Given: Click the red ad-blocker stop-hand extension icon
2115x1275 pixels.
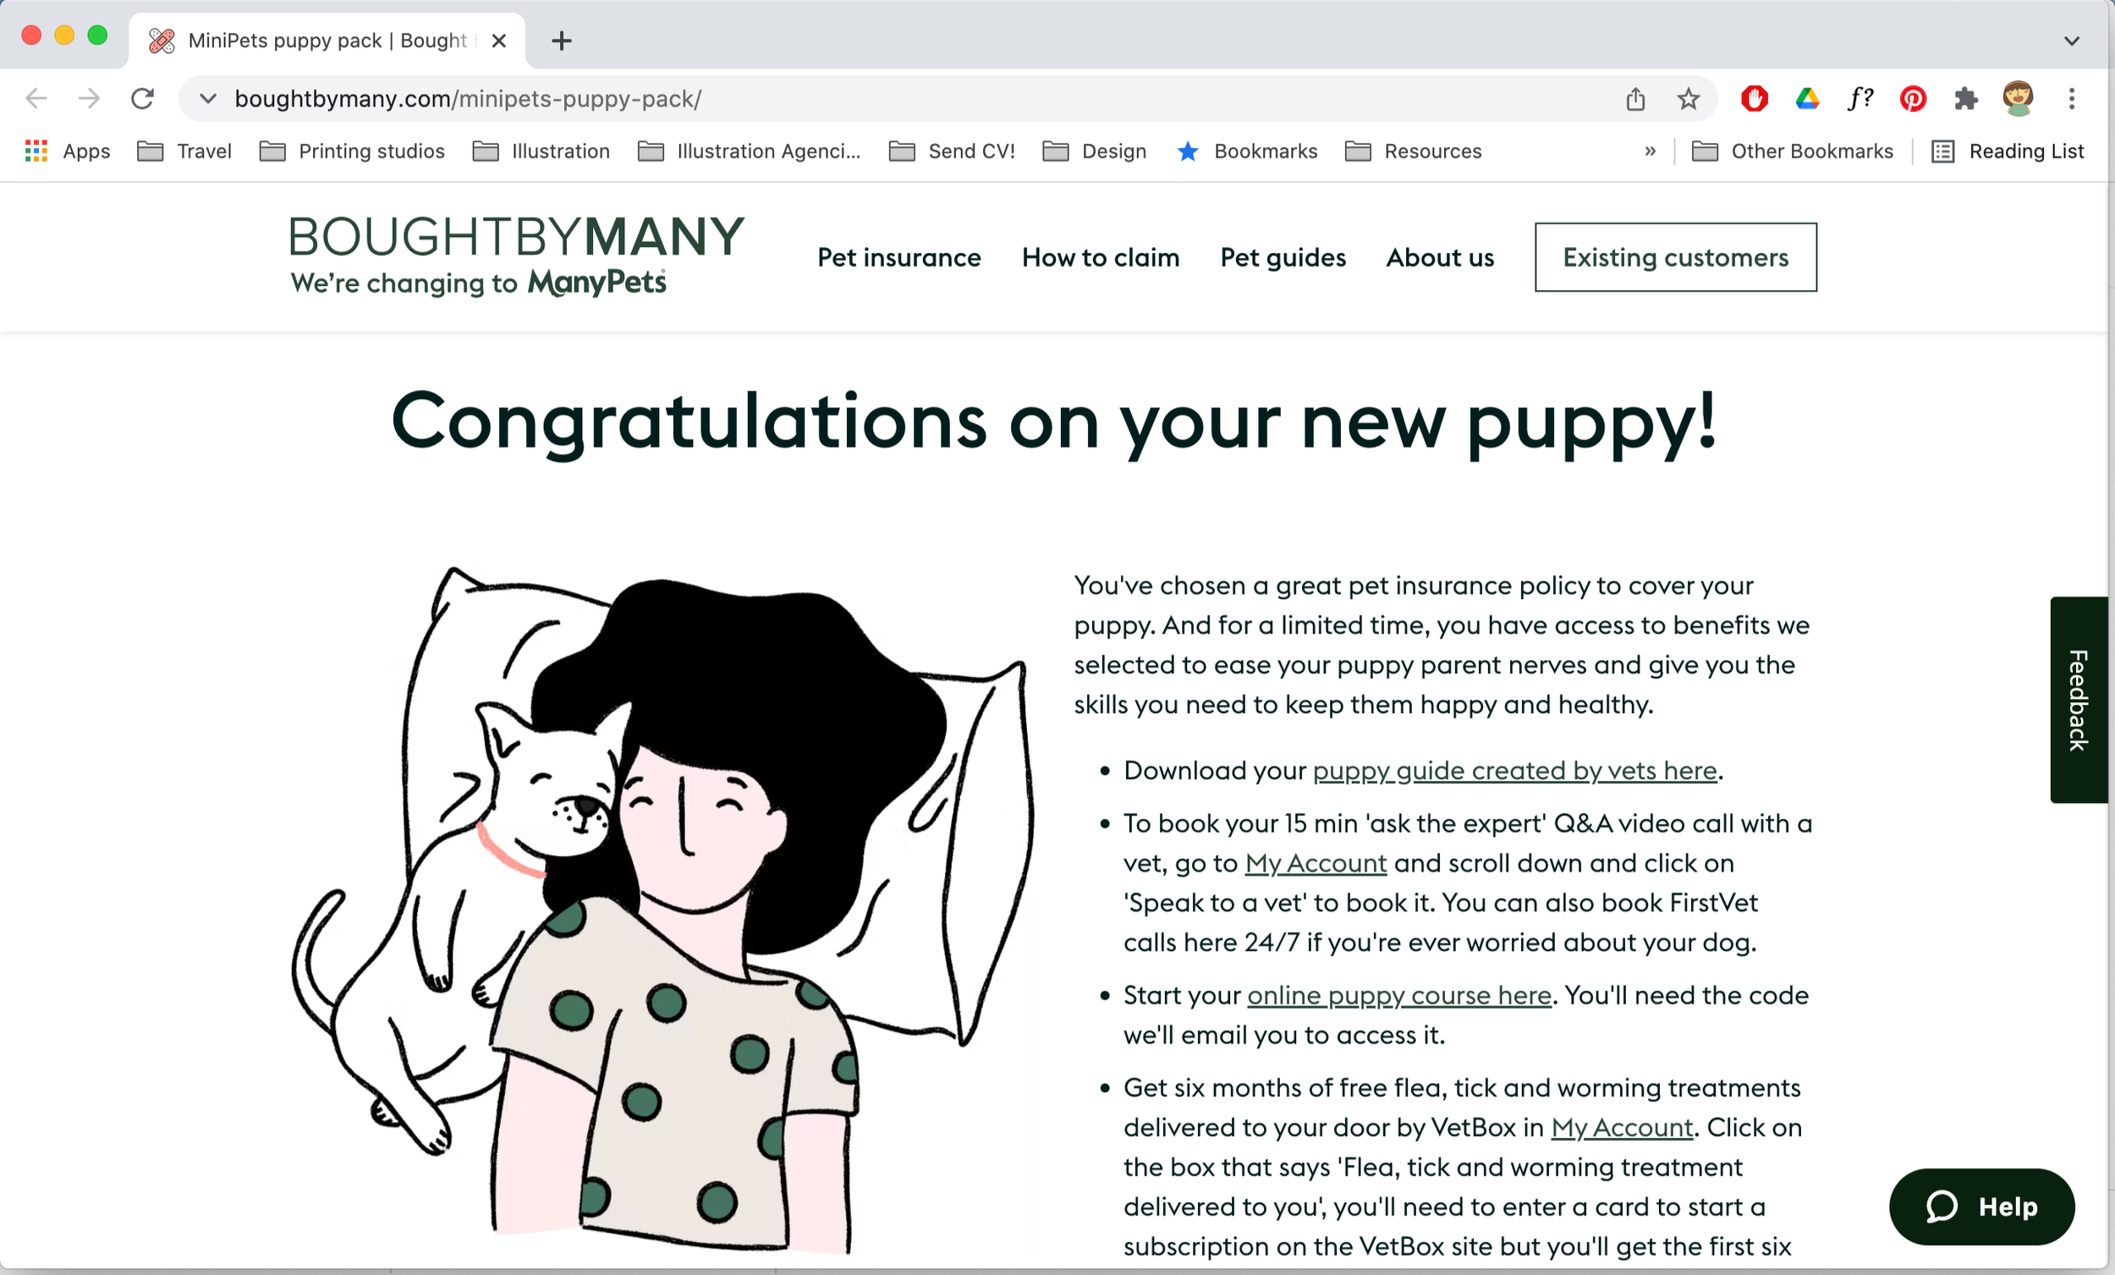Looking at the screenshot, I should click(1755, 99).
